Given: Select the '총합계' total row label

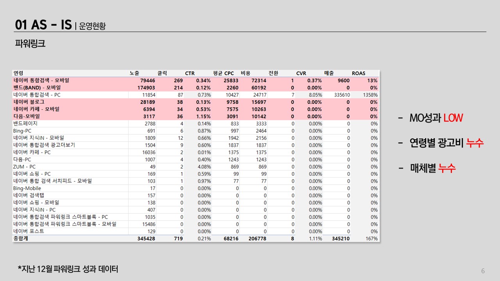Looking at the screenshot, I should coord(21,238).
